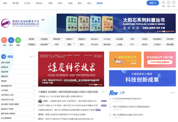This screenshot has width=178, height=122.
Task: Click the login user icon
Action: click(163, 3)
